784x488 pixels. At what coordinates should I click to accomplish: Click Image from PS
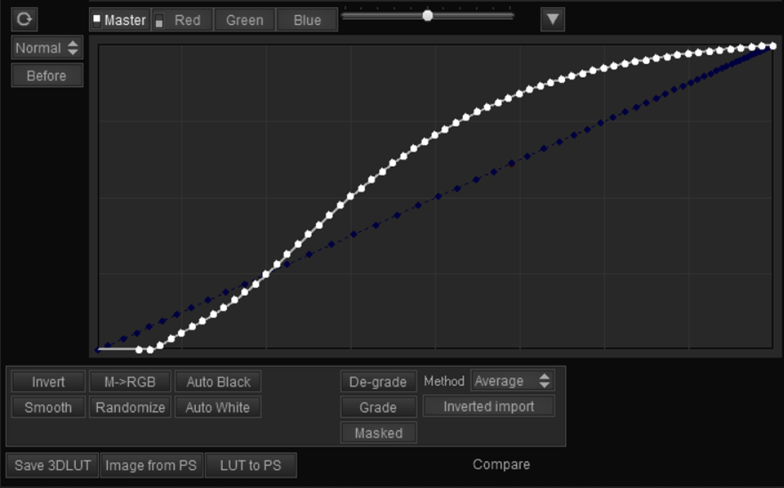pos(151,465)
